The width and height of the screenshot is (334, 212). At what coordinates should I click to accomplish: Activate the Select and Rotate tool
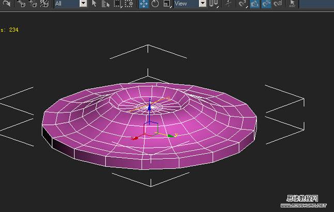(155, 4)
